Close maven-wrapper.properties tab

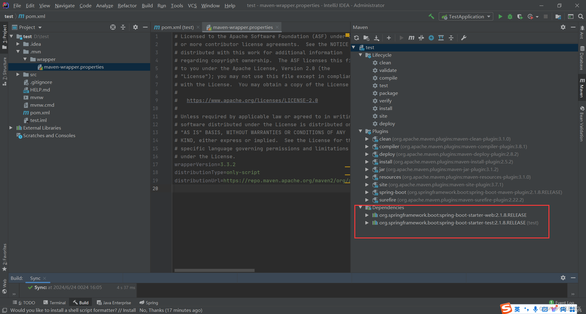pyautogui.click(x=277, y=27)
